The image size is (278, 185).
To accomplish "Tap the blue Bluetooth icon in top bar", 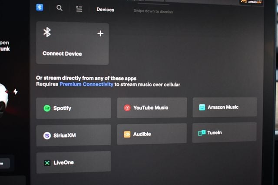I will click(40, 7).
